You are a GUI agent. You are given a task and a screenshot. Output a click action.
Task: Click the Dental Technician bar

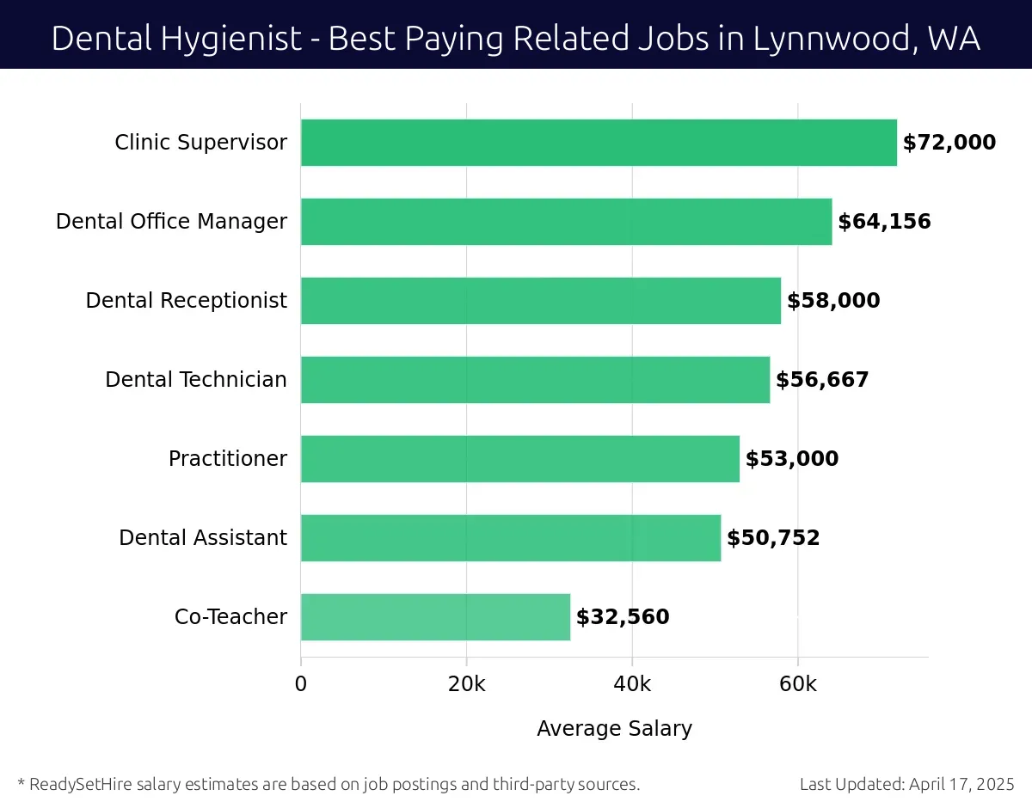[536, 380]
